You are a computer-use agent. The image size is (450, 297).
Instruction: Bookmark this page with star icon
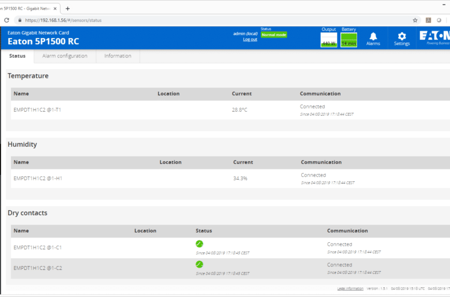(415, 20)
